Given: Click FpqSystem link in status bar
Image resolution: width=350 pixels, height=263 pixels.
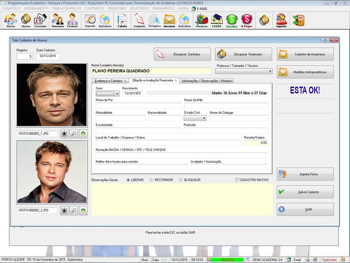Looking at the screenshot, I should click(329, 260).
